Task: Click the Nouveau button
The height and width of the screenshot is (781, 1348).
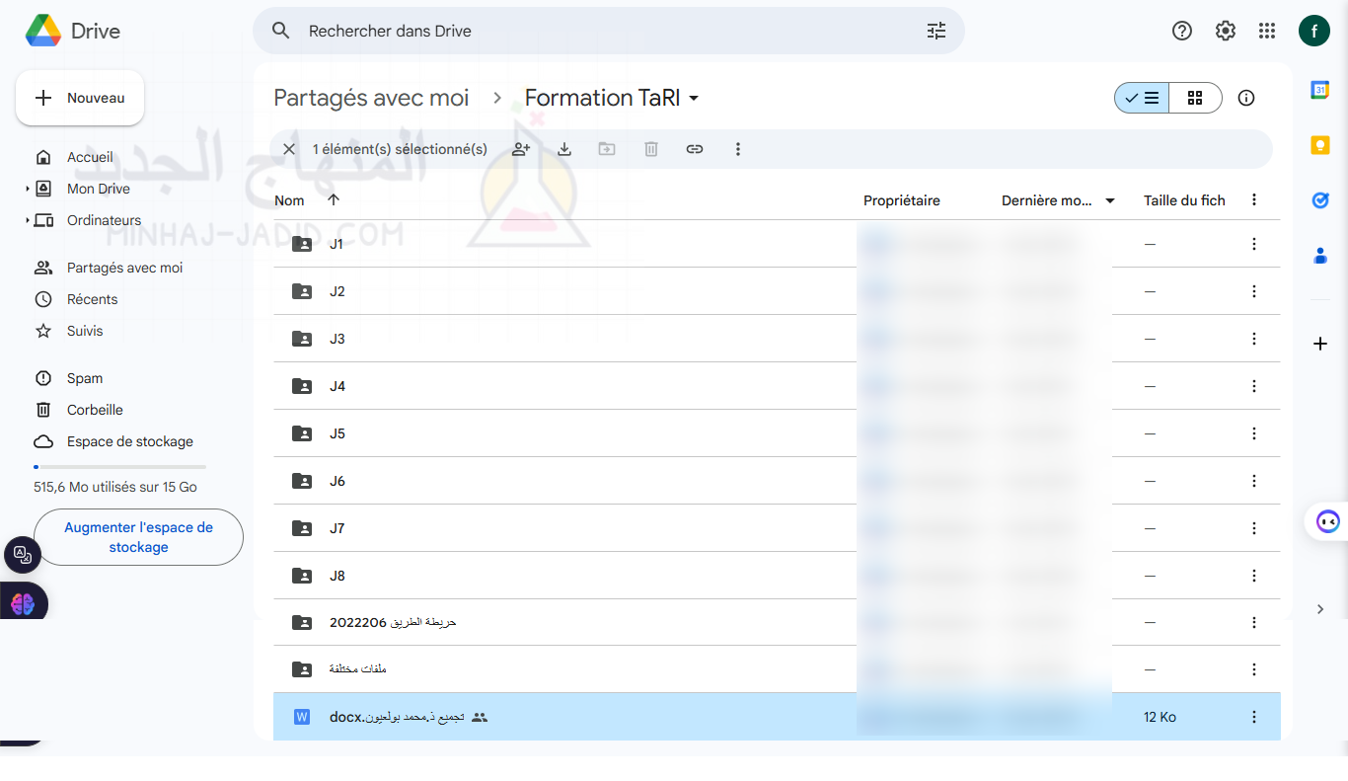Action: coord(80,98)
